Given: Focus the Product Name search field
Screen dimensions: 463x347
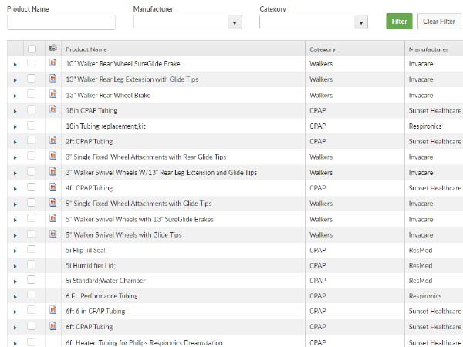Looking at the screenshot, I should tap(61, 22).
